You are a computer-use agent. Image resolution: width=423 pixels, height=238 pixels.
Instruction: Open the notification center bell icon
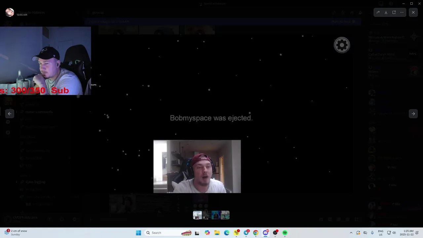(x=417, y=233)
